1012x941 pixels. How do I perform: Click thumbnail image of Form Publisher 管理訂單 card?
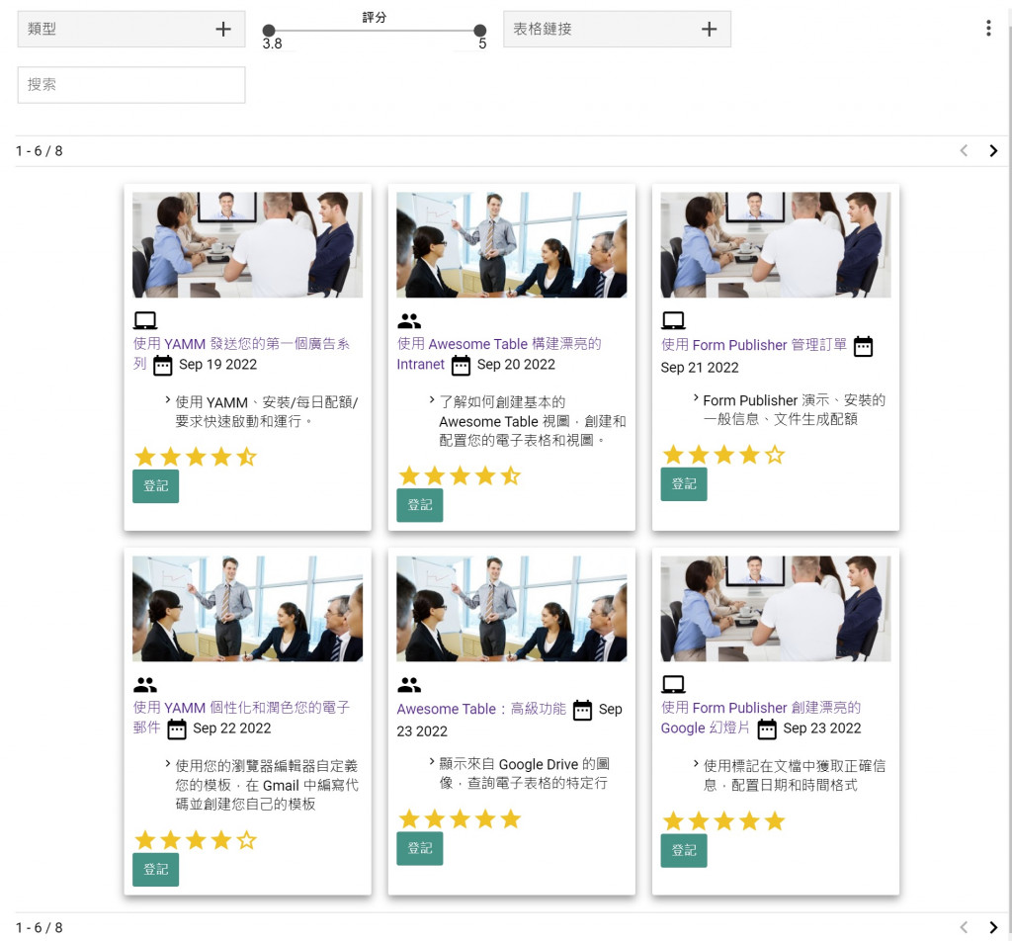(x=776, y=244)
